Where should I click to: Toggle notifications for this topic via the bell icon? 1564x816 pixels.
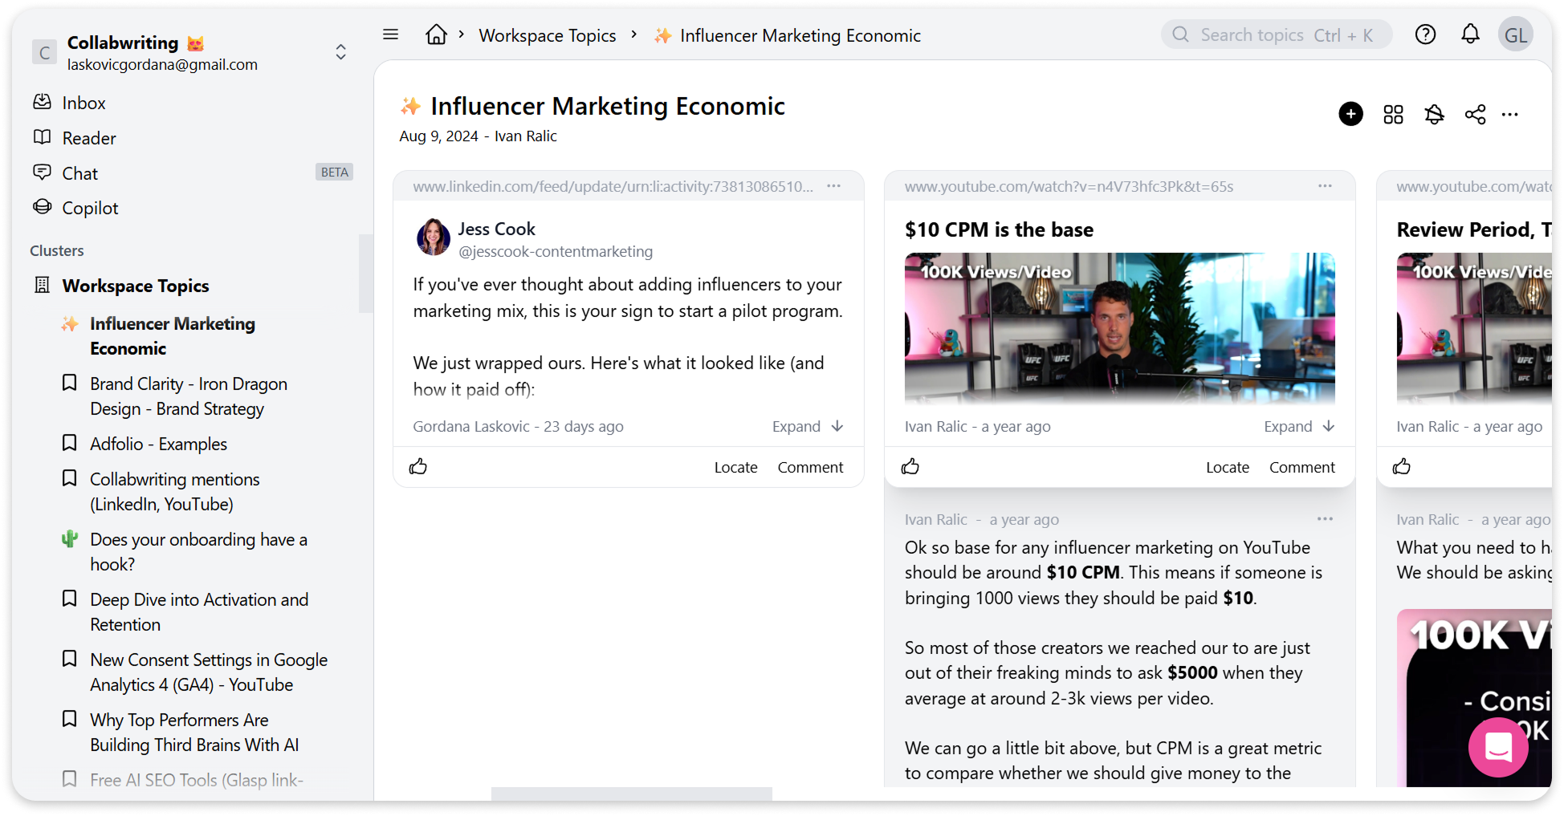tap(1435, 114)
